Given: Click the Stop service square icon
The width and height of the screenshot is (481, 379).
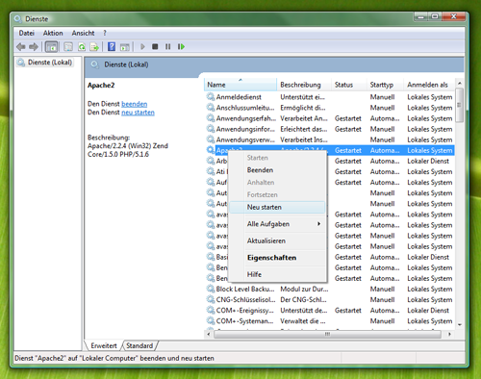Looking at the screenshot, I should 155,47.
